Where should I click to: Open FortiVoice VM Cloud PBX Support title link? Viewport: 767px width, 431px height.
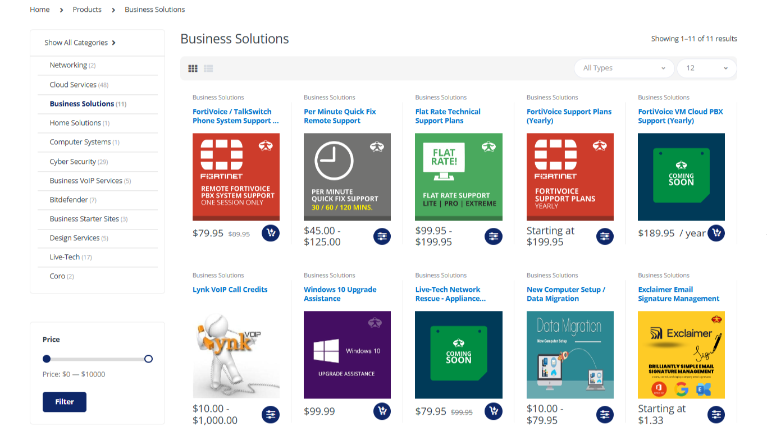point(681,116)
